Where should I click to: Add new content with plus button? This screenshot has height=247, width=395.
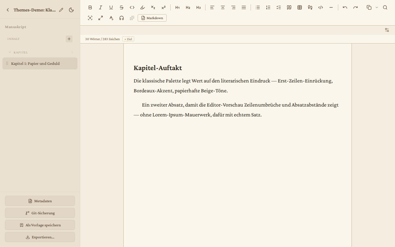pos(69,39)
